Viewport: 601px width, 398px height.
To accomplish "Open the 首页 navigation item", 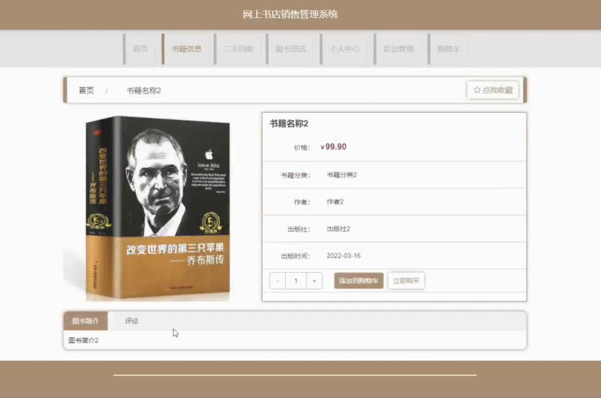I will click(x=140, y=48).
